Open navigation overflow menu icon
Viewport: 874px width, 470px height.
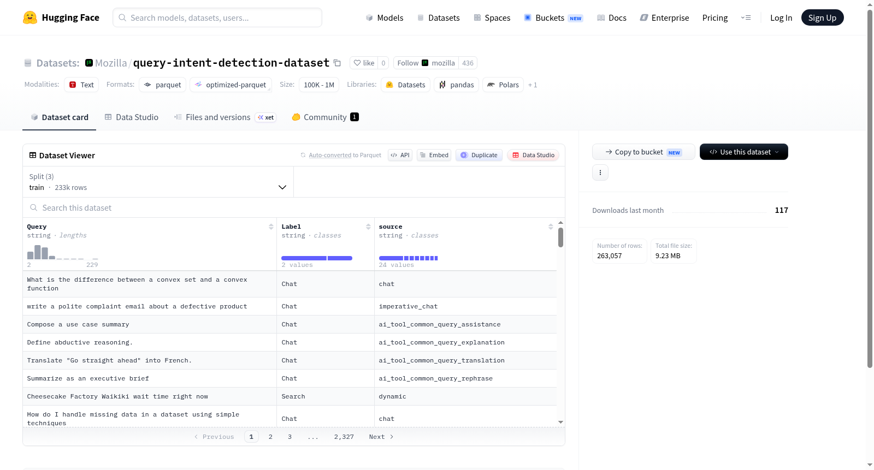pos(746,17)
